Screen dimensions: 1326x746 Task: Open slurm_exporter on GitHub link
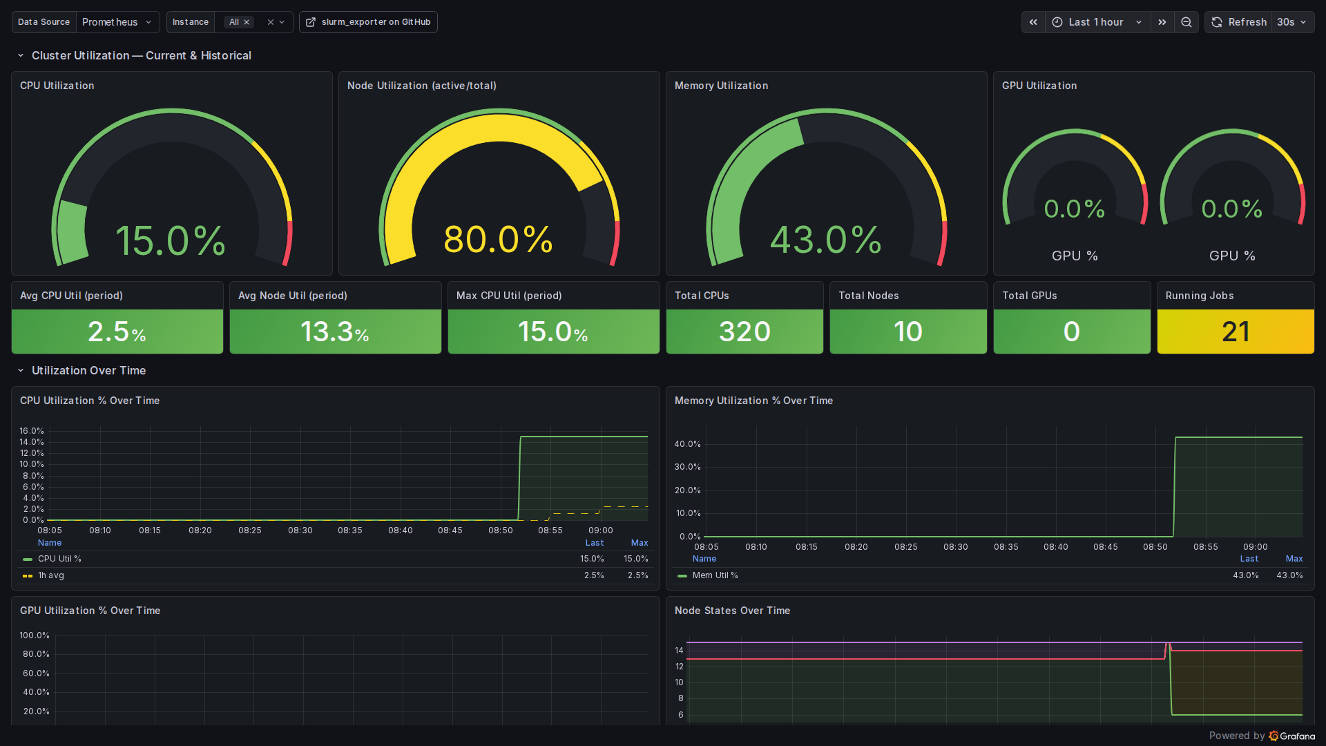368,22
